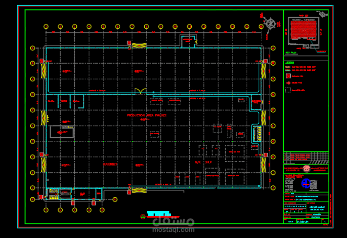This screenshot has height=238, width=347.
Task: Click the M/C SHOP label
Action: [x=203, y=162]
